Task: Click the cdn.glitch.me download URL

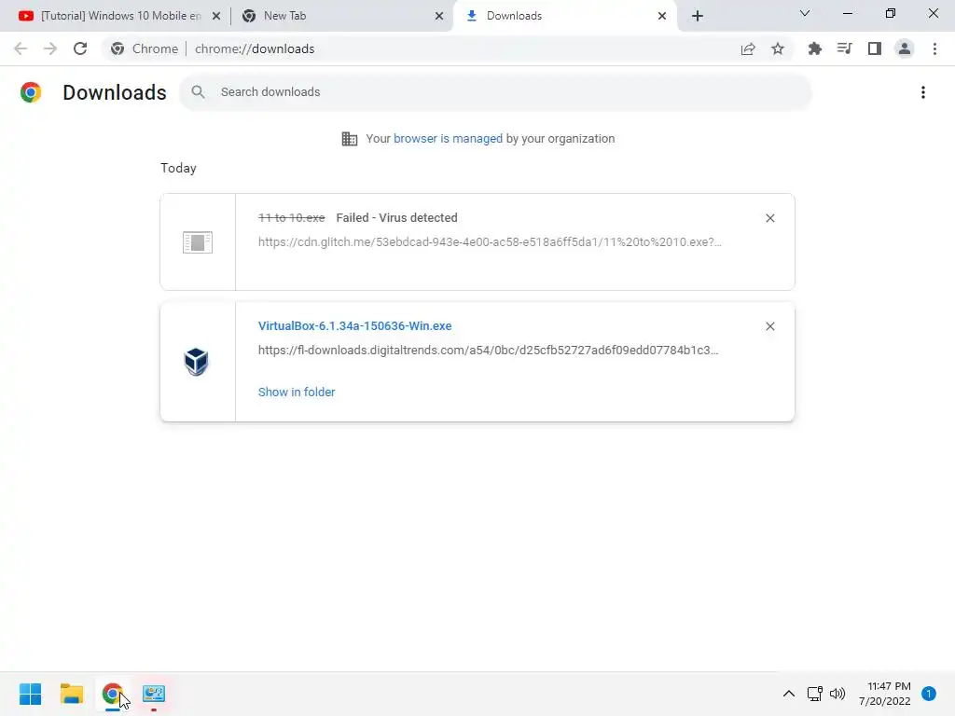Action: [x=490, y=241]
